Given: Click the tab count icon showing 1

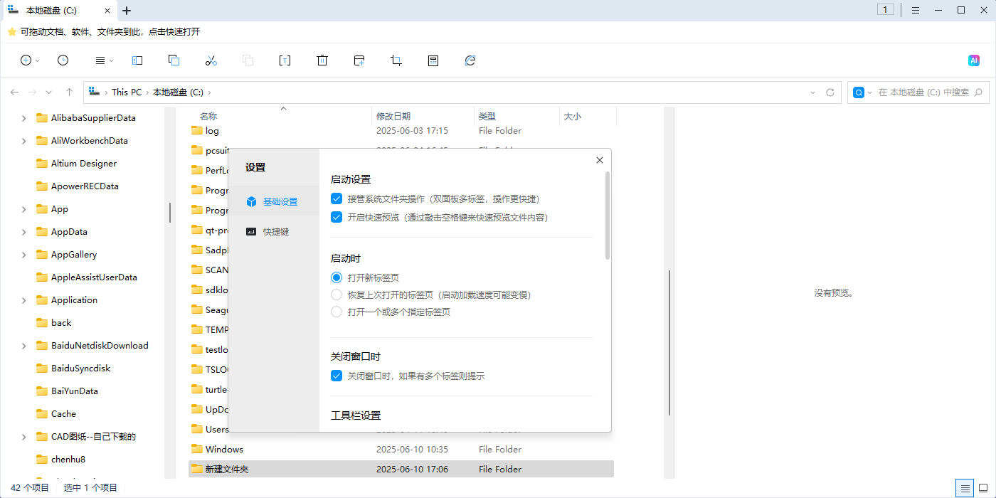Looking at the screenshot, I should (886, 10).
